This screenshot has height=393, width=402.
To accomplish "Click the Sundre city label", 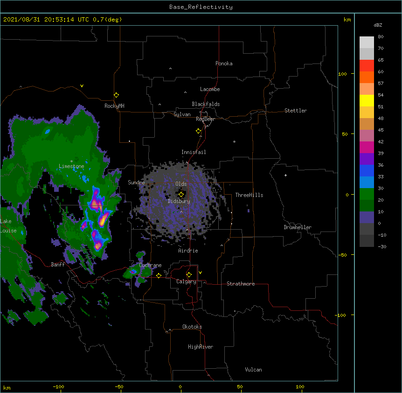I will (x=136, y=182).
